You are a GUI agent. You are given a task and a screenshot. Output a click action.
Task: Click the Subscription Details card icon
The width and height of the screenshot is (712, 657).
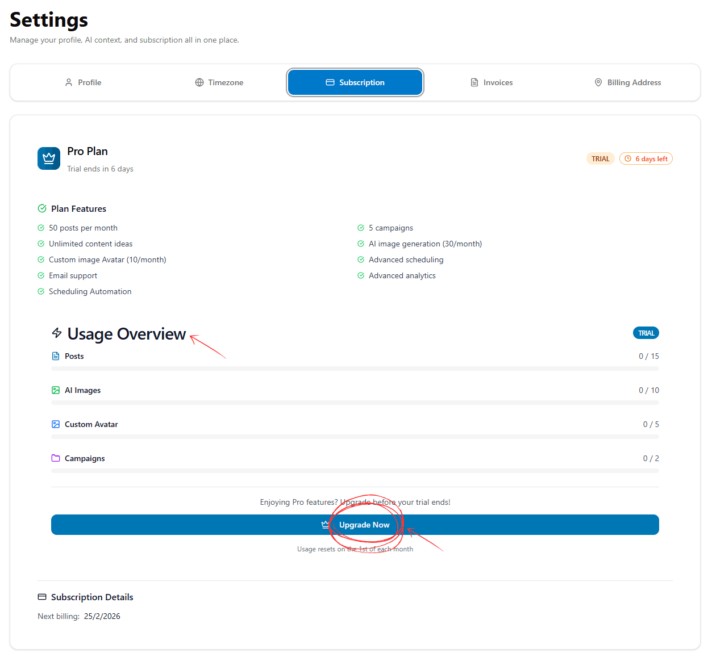pyautogui.click(x=42, y=597)
